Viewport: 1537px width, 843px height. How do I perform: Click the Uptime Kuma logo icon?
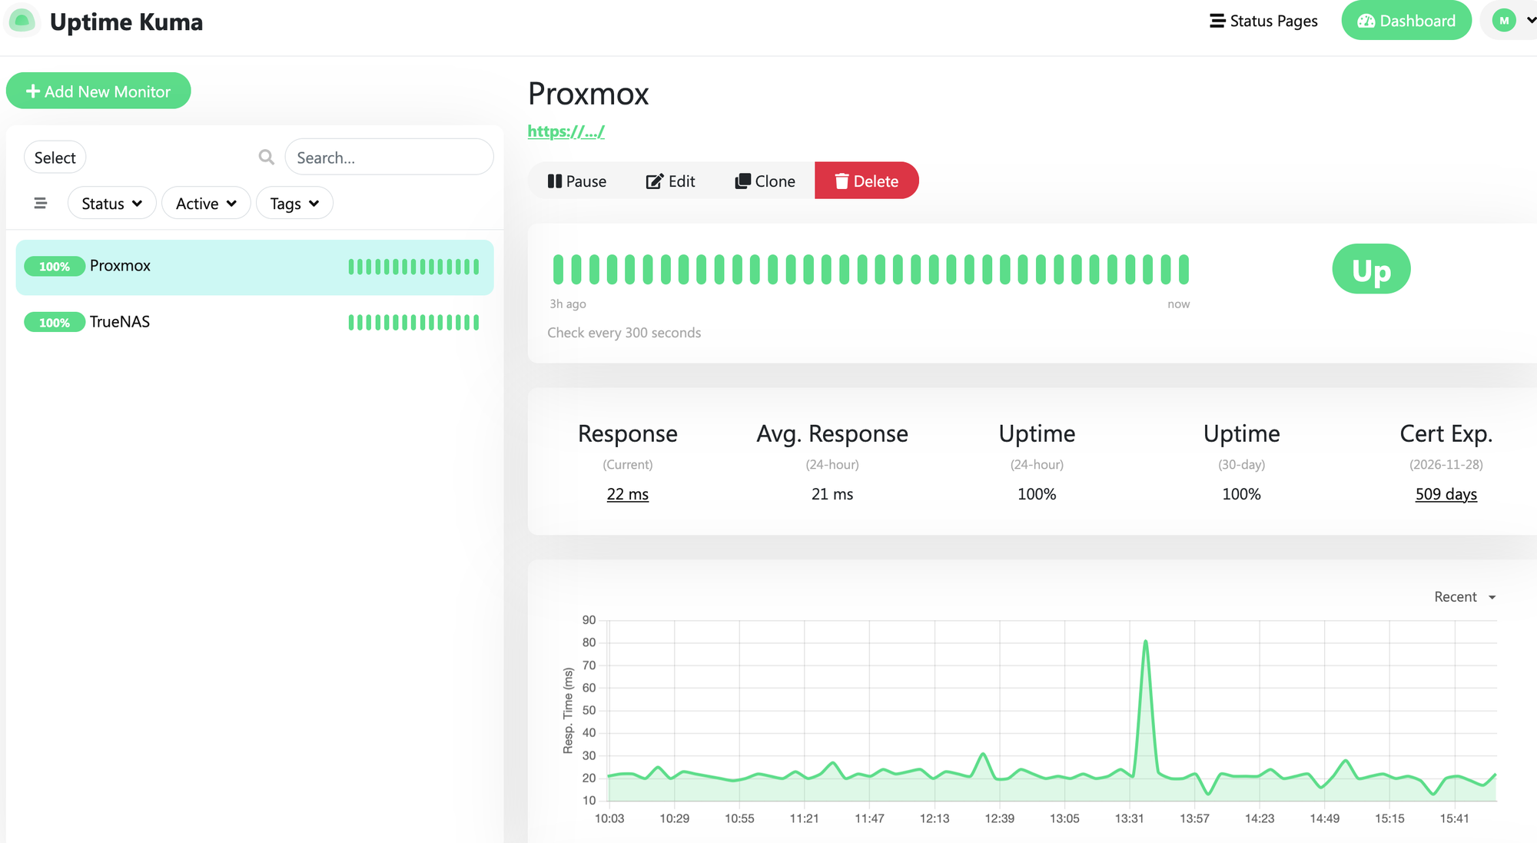click(22, 21)
